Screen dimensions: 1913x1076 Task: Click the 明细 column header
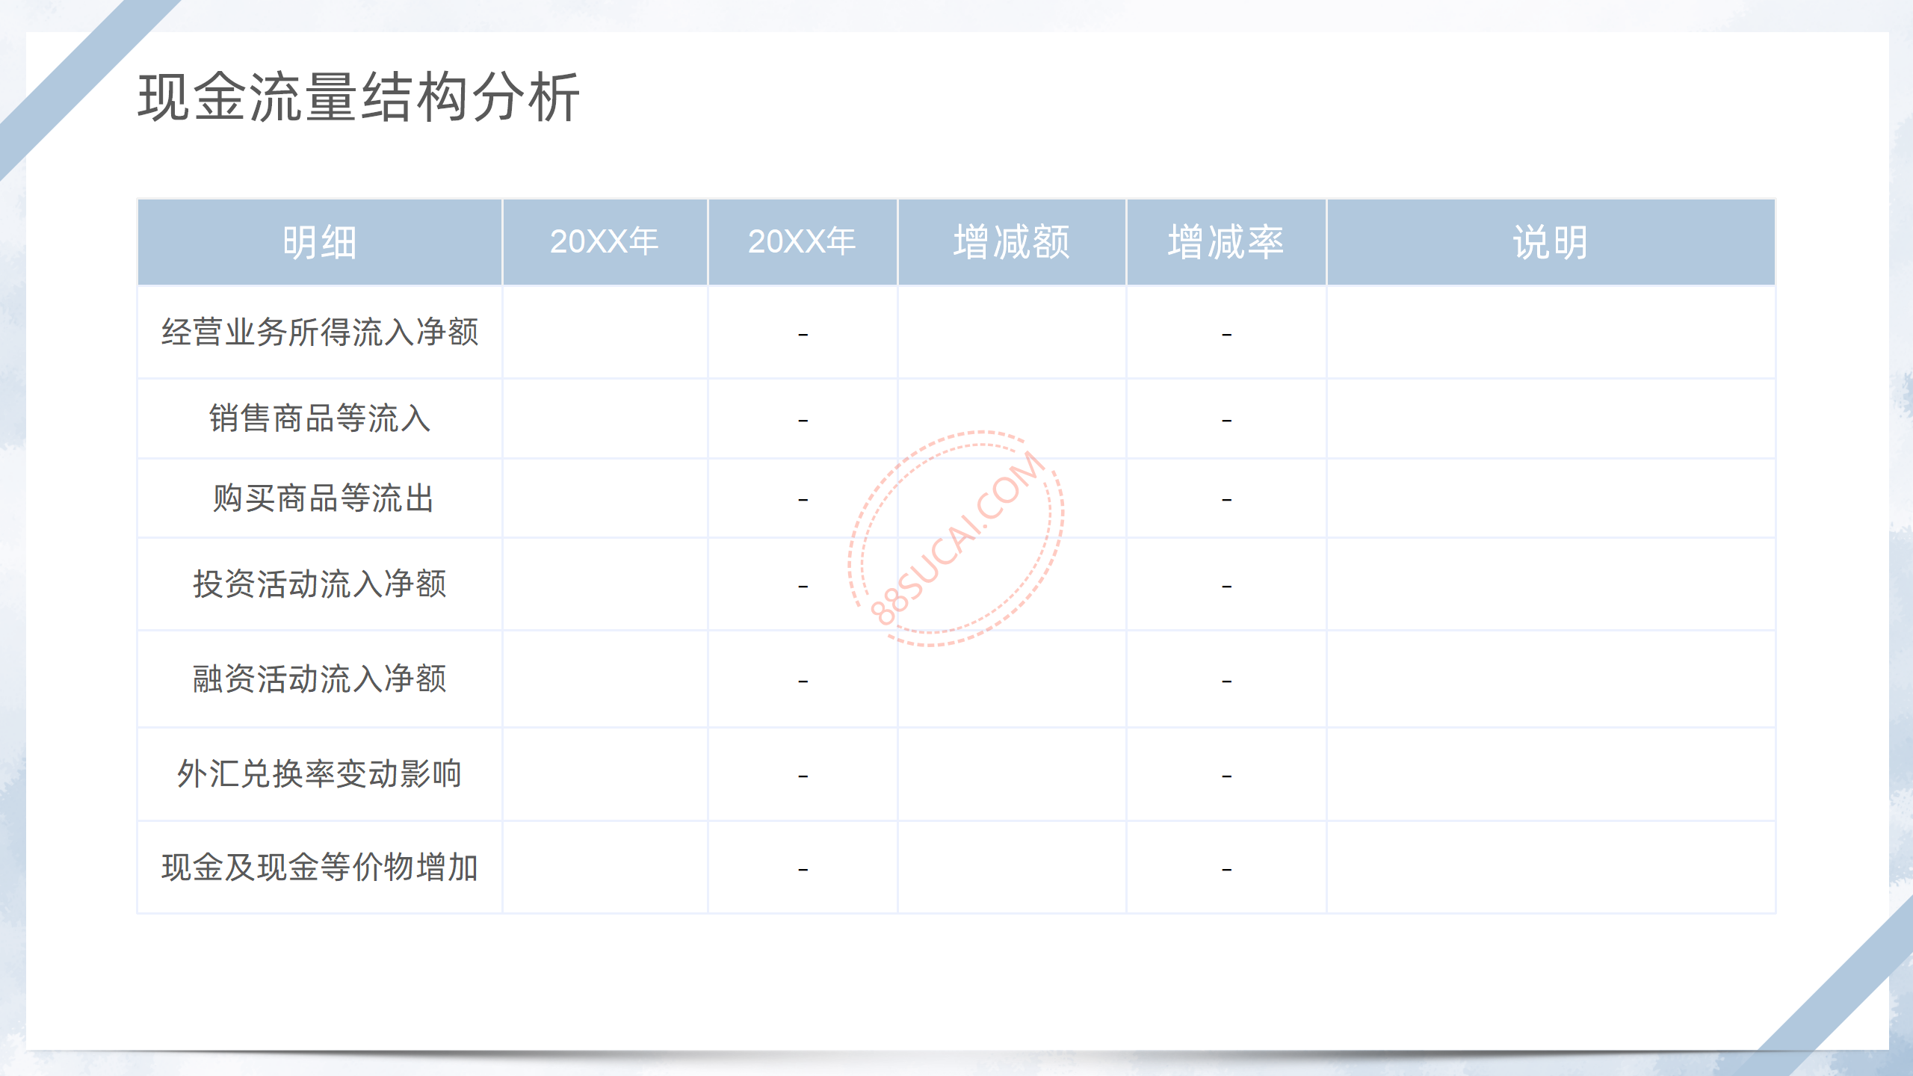320,242
